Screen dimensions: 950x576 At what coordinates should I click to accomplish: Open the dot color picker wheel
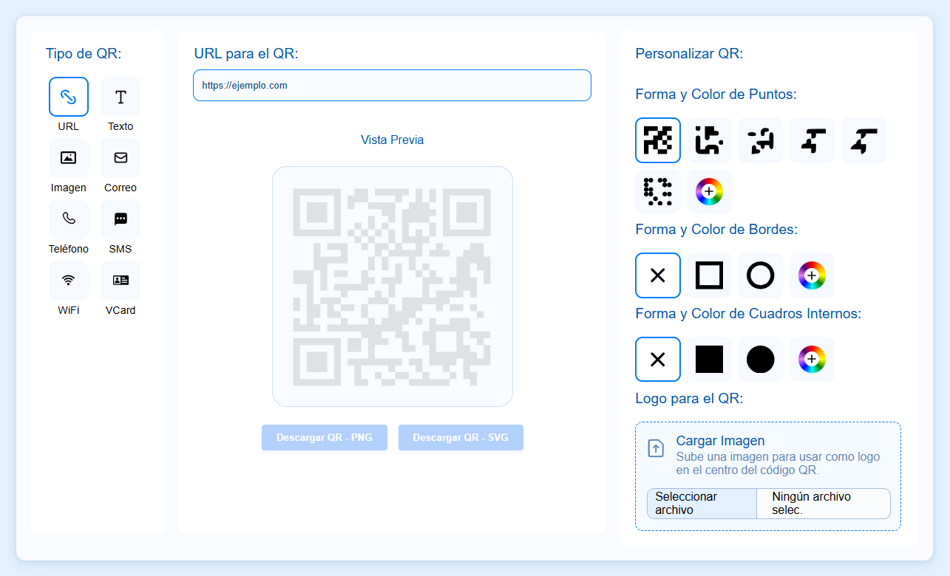[x=709, y=191]
